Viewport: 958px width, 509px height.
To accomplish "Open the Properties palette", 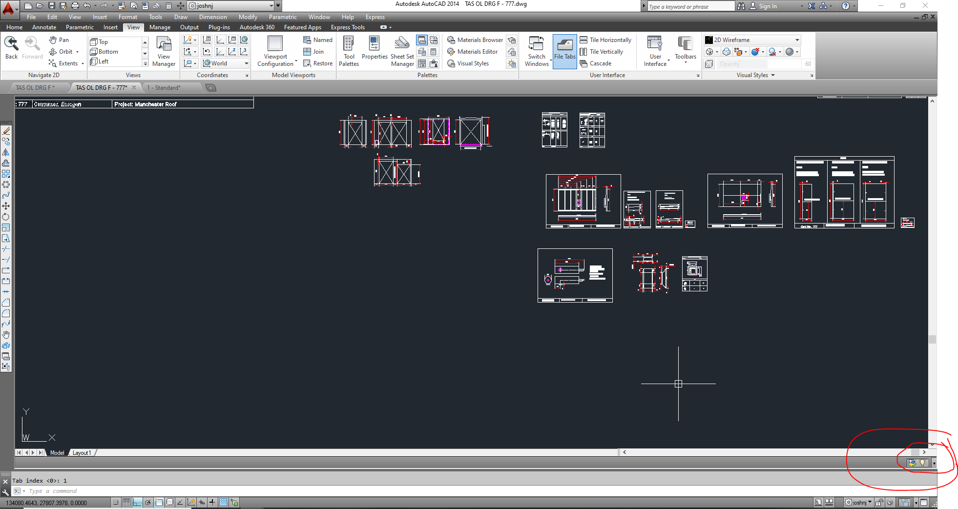I will tap(375, 48).
